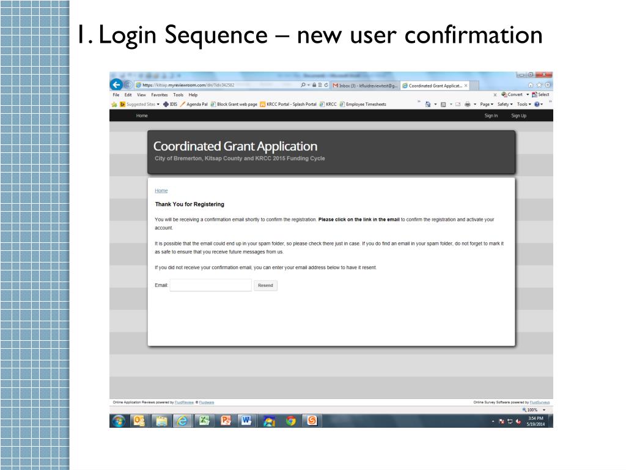
Task: Open the Safety dropdown in command bar
Action: pyautogui.click(x=505, y=104)
